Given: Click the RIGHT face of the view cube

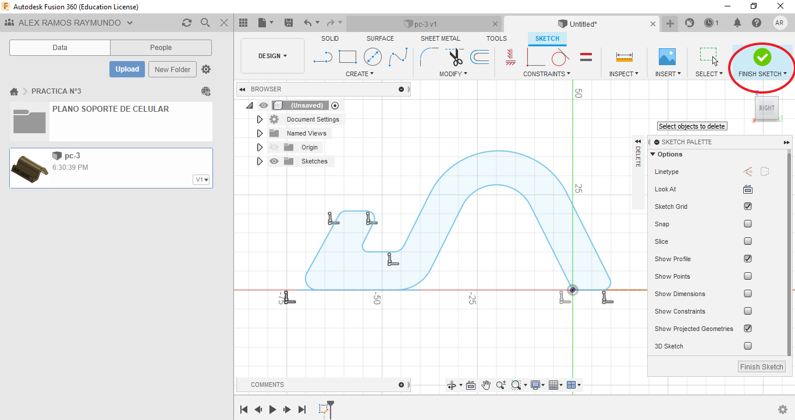Looking at the screenshot, I should [766, 108].
